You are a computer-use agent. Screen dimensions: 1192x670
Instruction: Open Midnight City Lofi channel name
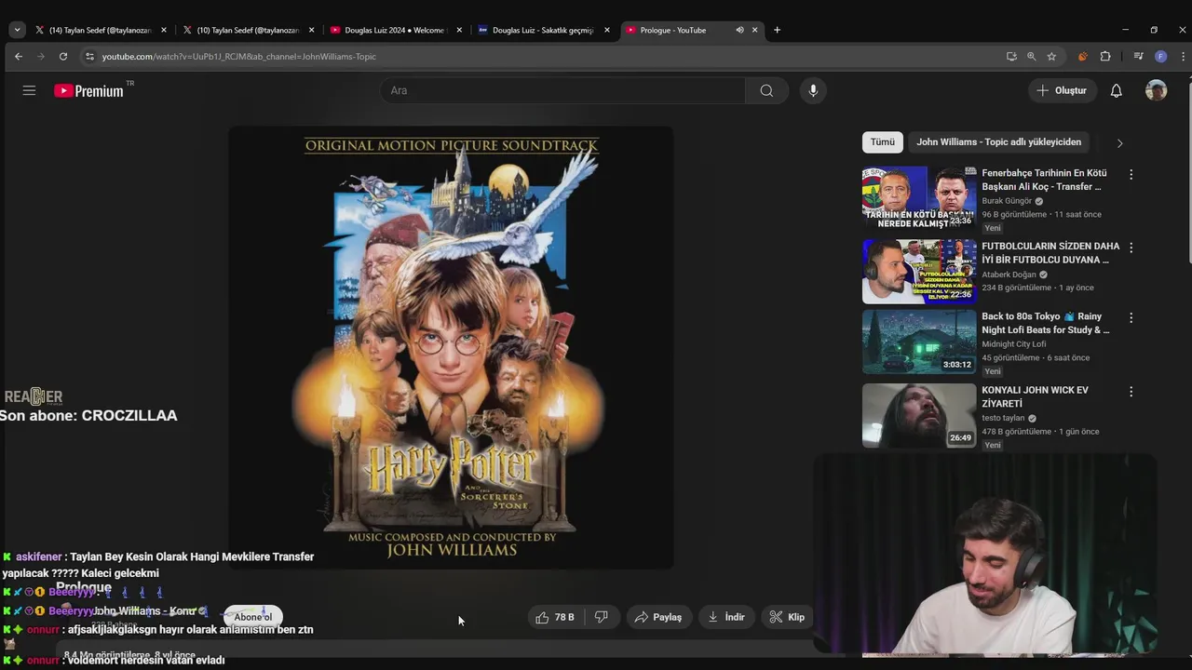point(1013,344)
